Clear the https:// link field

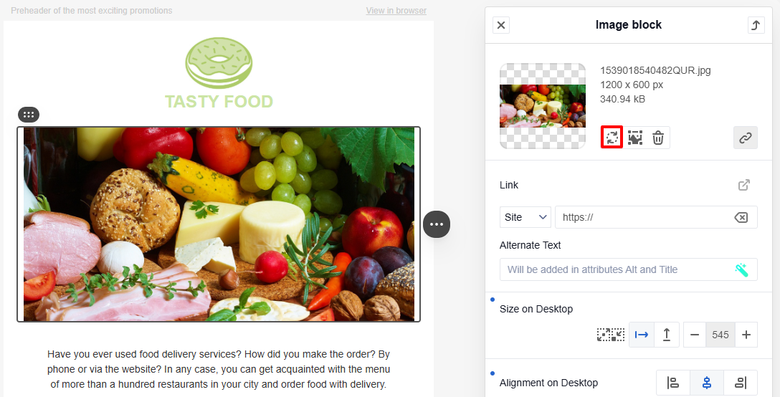741,217
